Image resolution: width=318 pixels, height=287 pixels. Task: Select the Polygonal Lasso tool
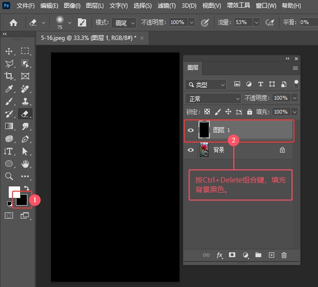point(9,64)
